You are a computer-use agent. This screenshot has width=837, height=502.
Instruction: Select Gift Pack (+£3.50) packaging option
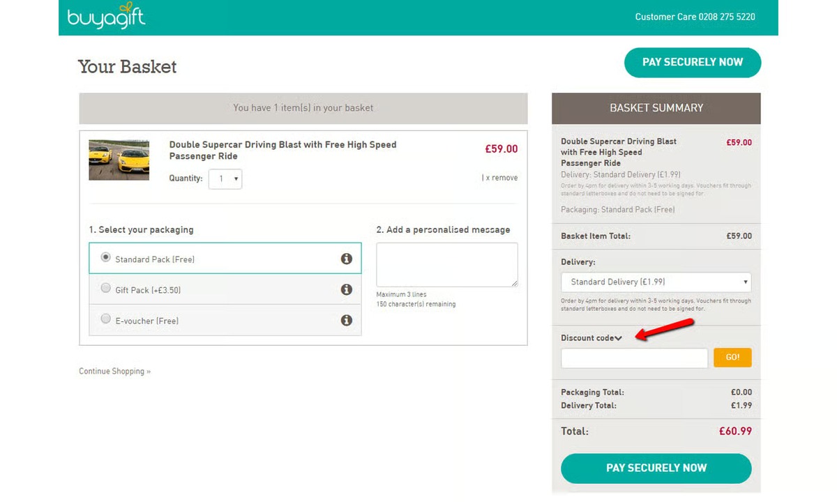[106, 288]
